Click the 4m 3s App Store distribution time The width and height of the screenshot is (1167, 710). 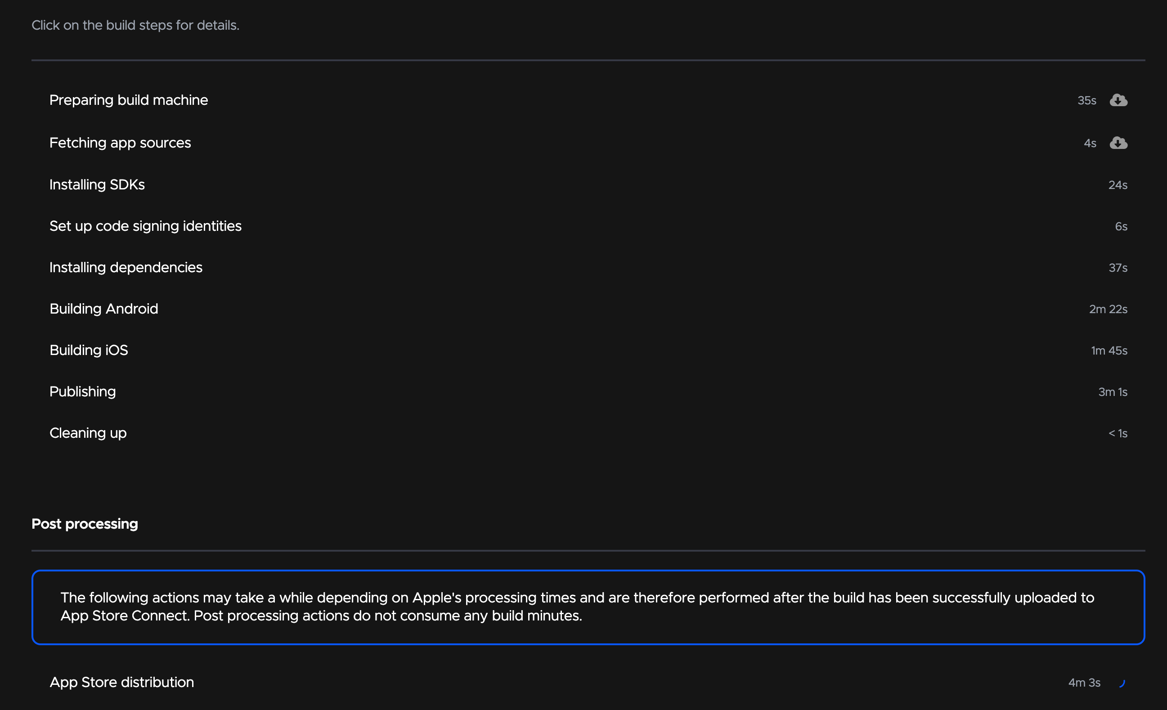coord(1084,683)
